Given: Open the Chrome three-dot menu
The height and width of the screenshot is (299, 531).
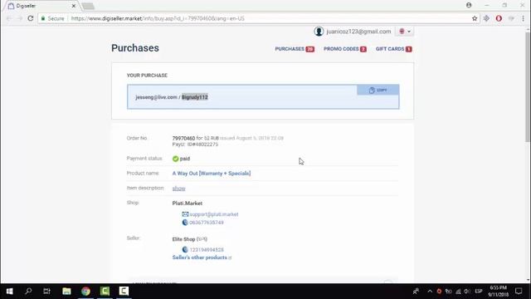Looking at the screenshot, I should point(524,18).
